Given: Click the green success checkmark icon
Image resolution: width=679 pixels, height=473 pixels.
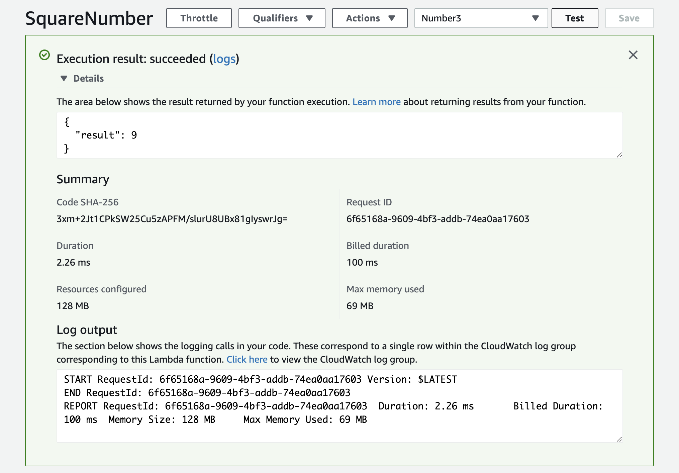Looking at the screenshot, I should pyautogui.click(x=44, y=55).
